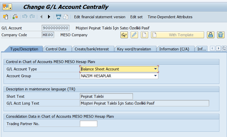Click the Short Text field
This screenshot has width=227, height=137.
click(x=106, y=96)
